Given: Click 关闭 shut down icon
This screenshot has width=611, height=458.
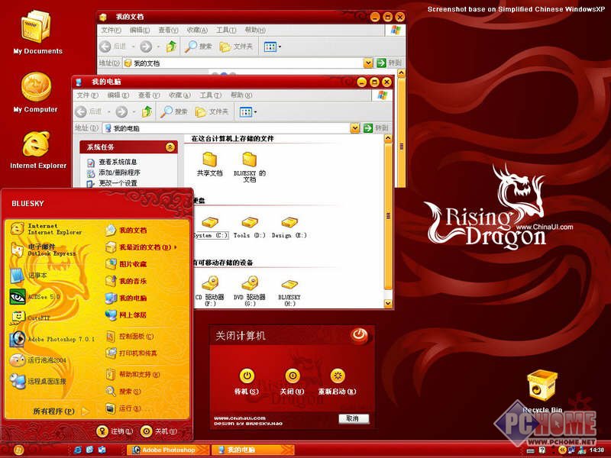Looking at the screenshot, I should pyautogui.click(x=293, y=376).
